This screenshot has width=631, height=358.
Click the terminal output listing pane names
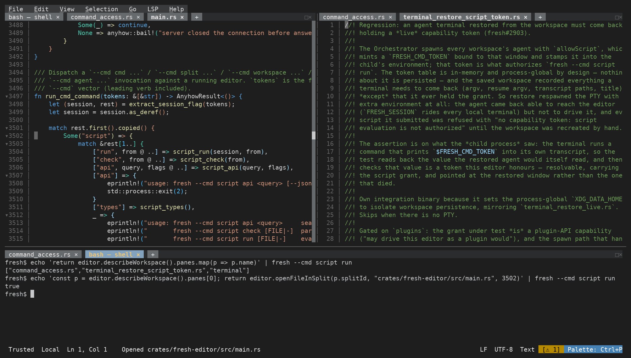tap(127, 271)
